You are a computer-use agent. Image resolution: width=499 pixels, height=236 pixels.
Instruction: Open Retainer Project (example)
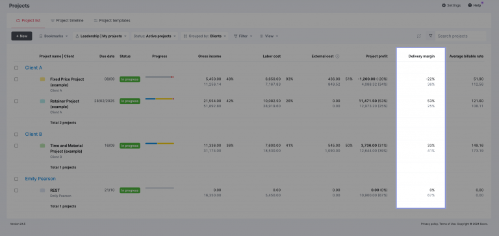coord(64,104)
